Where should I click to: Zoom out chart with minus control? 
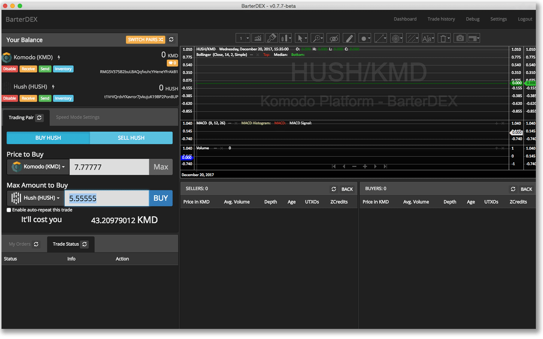tap(354, 166)
